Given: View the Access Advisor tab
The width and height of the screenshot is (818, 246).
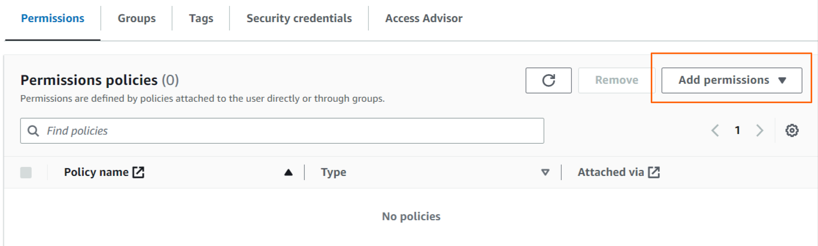Looking at the screenshot, I should pyautogui.click(x=423, y=19).
